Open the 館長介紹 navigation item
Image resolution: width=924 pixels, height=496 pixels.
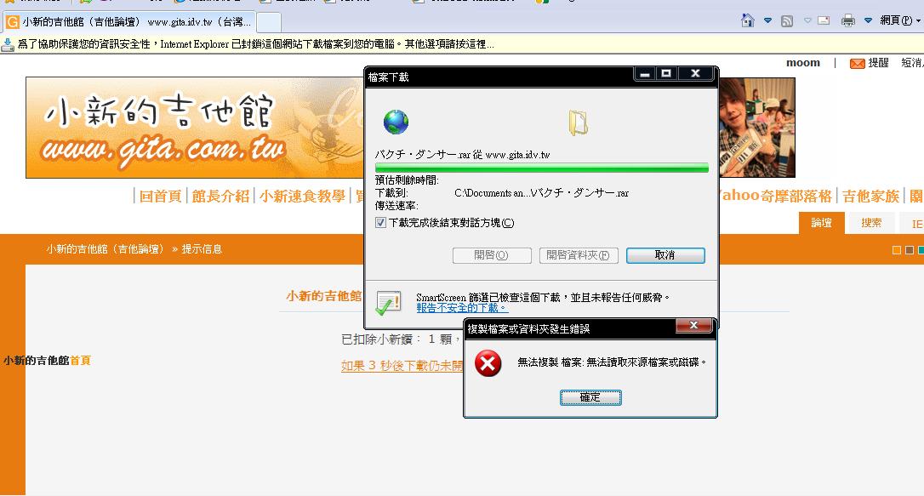(x=220, y=197)
